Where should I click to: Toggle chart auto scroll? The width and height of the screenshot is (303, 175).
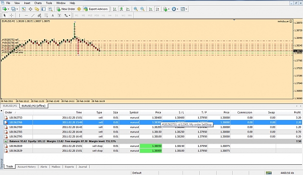[151, 9]
